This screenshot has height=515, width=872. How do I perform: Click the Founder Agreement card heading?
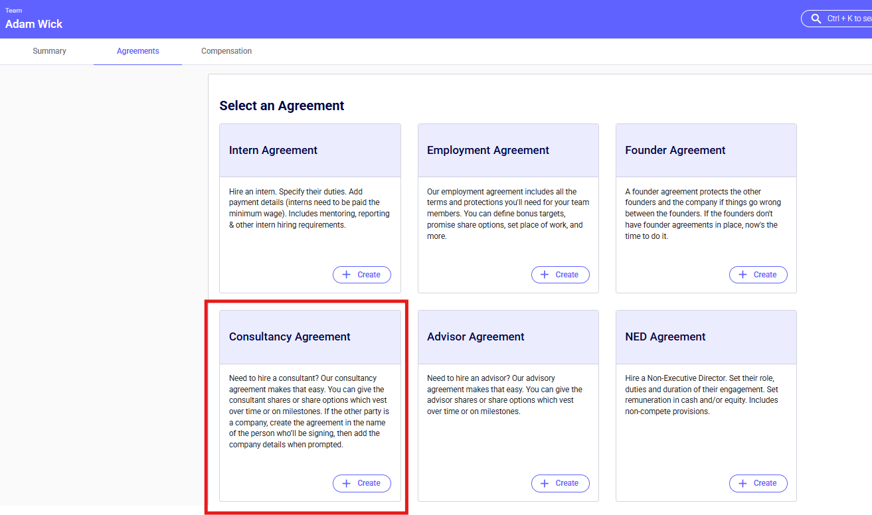pyautogui.click(x=675, y=151)
